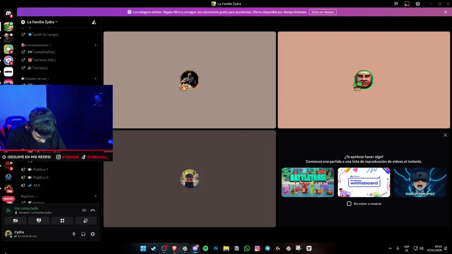Dismiss the Nitro promotion banner
This screenshot has height=254, width=452.
[446, 12]
